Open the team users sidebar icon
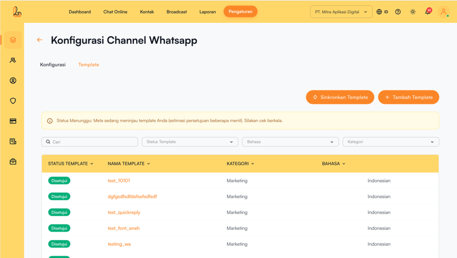 (x=13, y=60)
